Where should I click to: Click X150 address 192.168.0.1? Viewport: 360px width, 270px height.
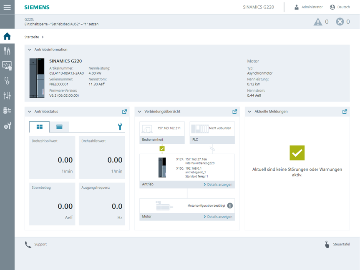click(x=193, y=168)
